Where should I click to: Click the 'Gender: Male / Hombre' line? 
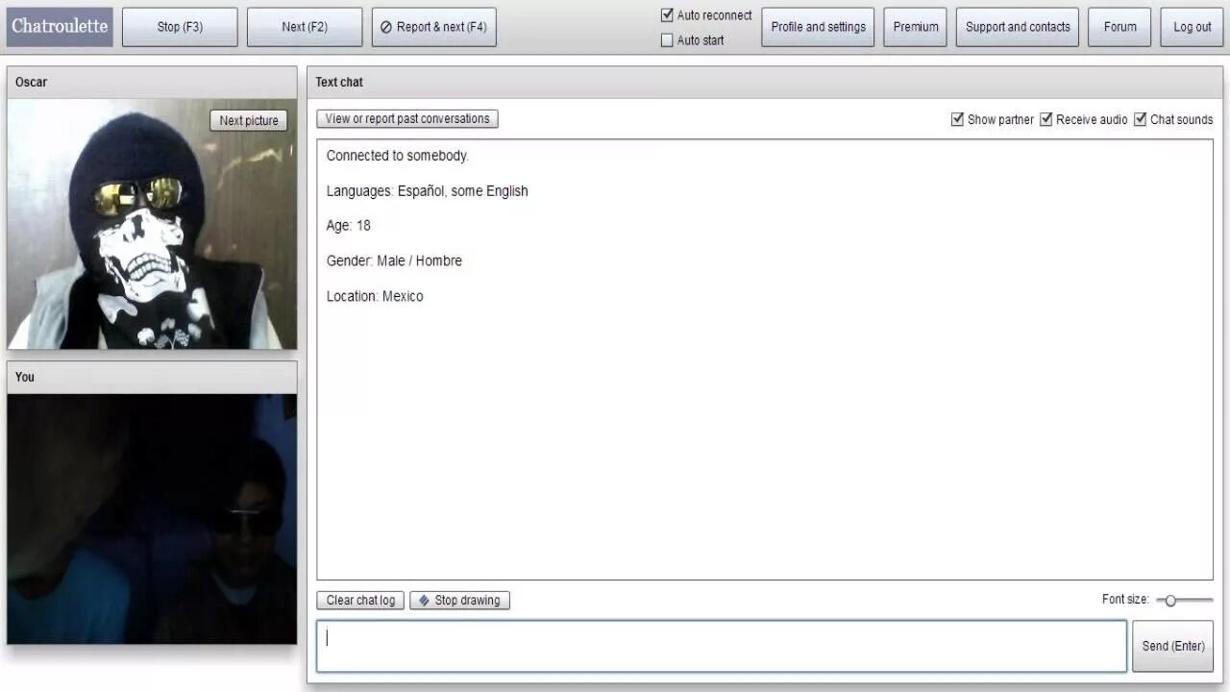[394, 260]
